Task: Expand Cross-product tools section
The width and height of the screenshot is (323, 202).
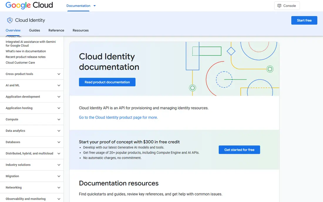Action: (x=32, y=74)
